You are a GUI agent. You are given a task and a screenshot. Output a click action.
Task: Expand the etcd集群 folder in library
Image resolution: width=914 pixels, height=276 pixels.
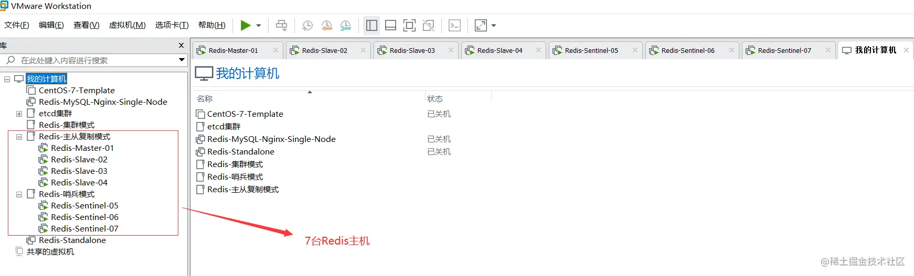tap(19, 114)
